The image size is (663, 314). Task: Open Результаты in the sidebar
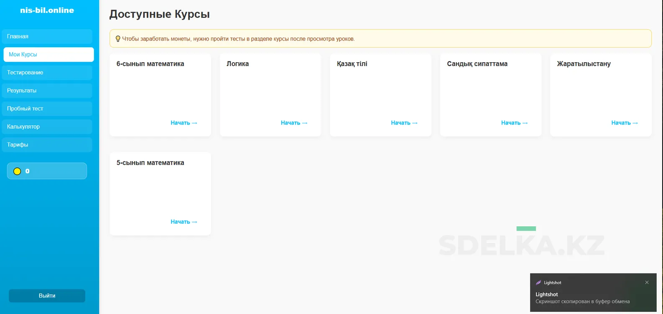coord(47,90)
